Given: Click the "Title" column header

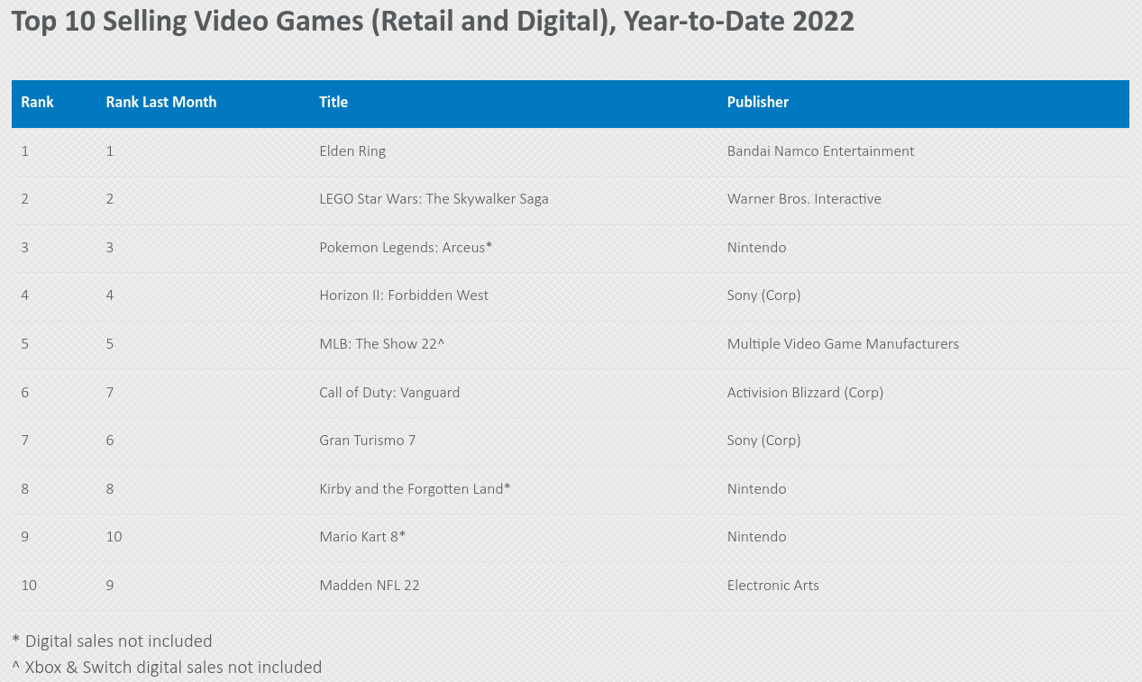Looking at the screenshot, I should [x=333, y=103].
